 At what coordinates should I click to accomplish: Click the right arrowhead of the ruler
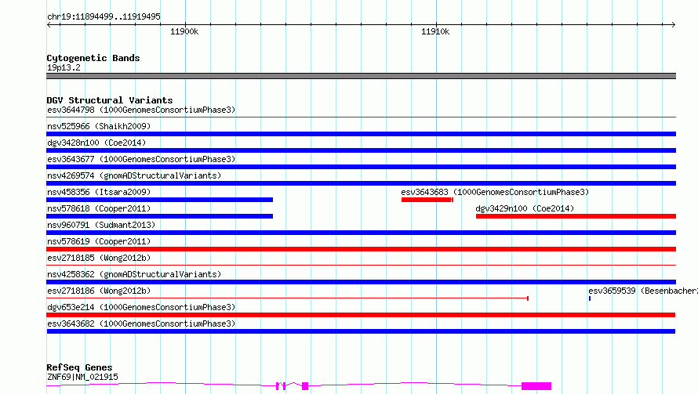click(x=674, y=24)
